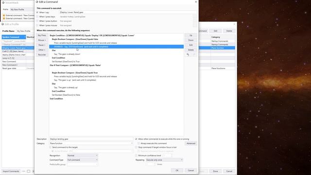
Task: Select the DISABLED Say action row
Action: point(116,47)
